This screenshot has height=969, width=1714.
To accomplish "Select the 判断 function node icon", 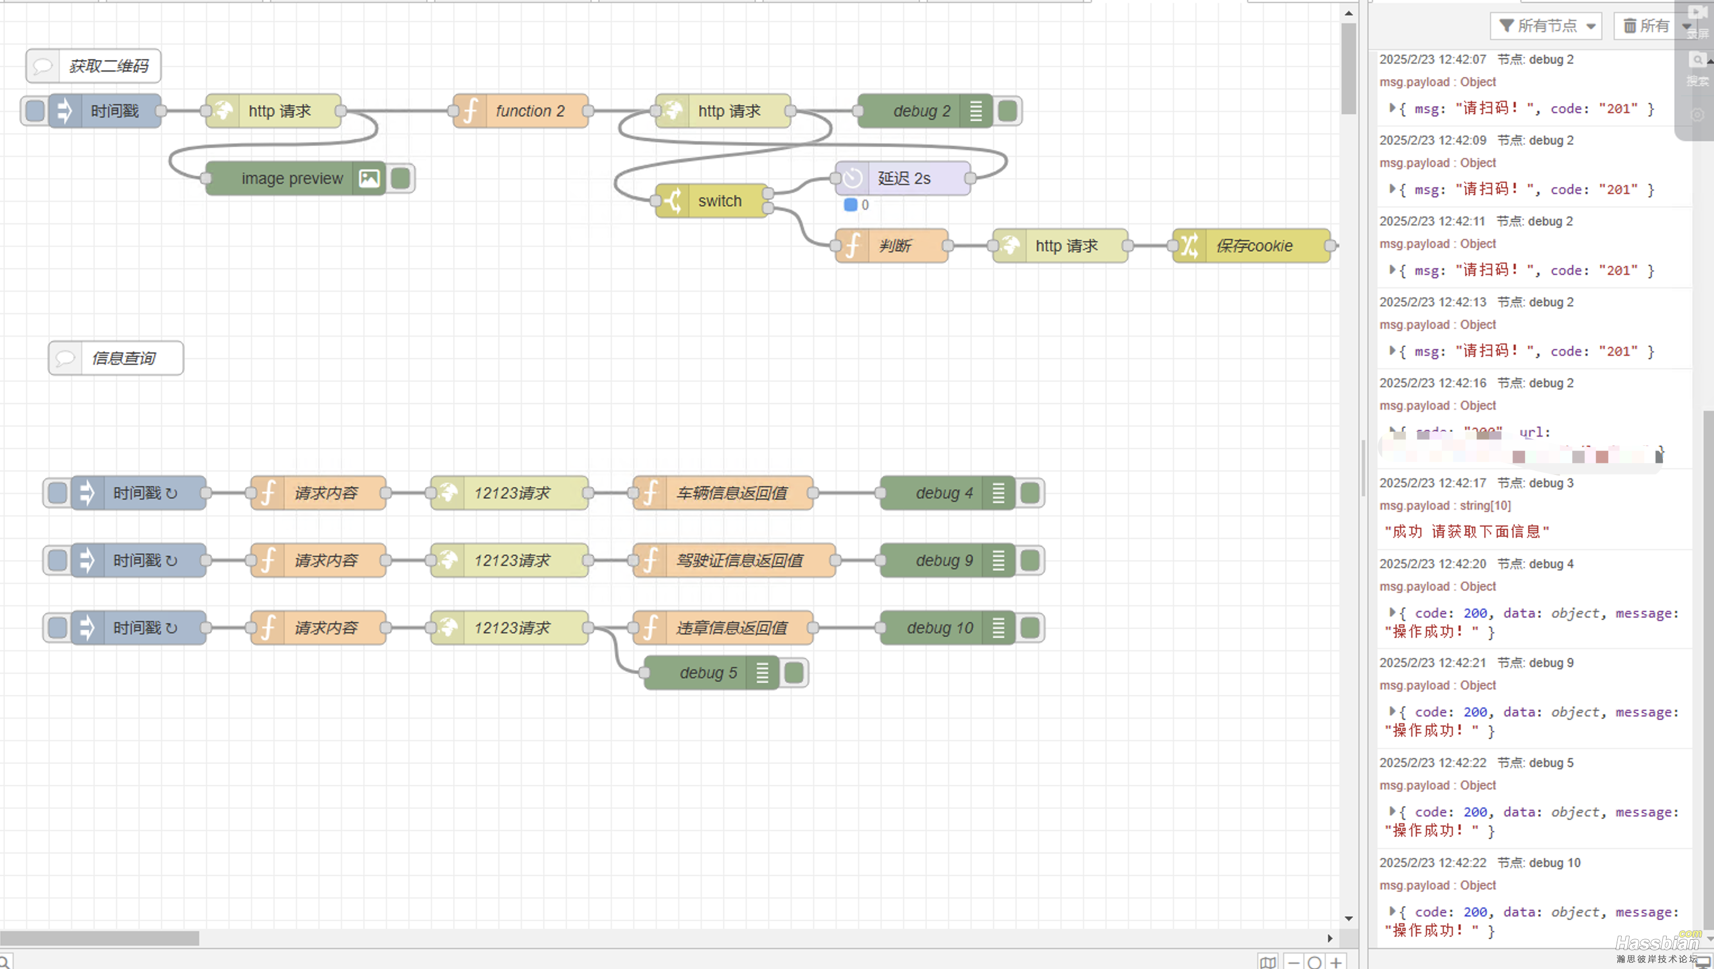I will (x=852, y=246).
